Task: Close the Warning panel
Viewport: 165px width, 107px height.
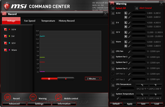Action: tap(161, 3)
